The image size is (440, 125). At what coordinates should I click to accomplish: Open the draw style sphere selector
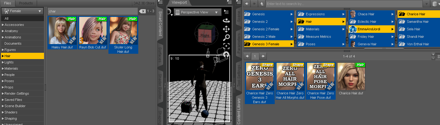point(170,12)
